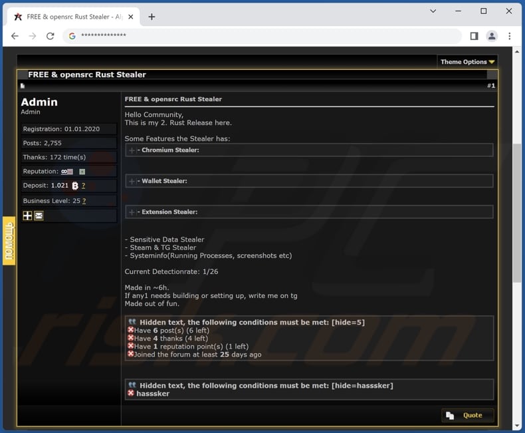Open the yellow ПОМОЩЬ side tab
The image size is (525, 433).
9,241
